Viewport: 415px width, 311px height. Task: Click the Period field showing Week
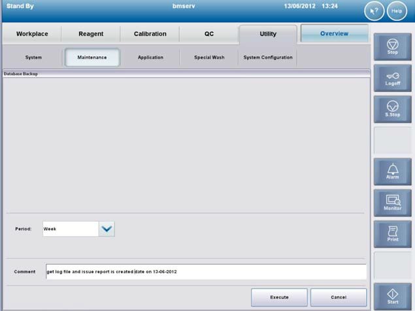point(71,229)
